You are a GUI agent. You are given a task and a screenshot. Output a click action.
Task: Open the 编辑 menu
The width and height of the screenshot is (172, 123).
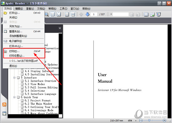(x=19, y=8)
